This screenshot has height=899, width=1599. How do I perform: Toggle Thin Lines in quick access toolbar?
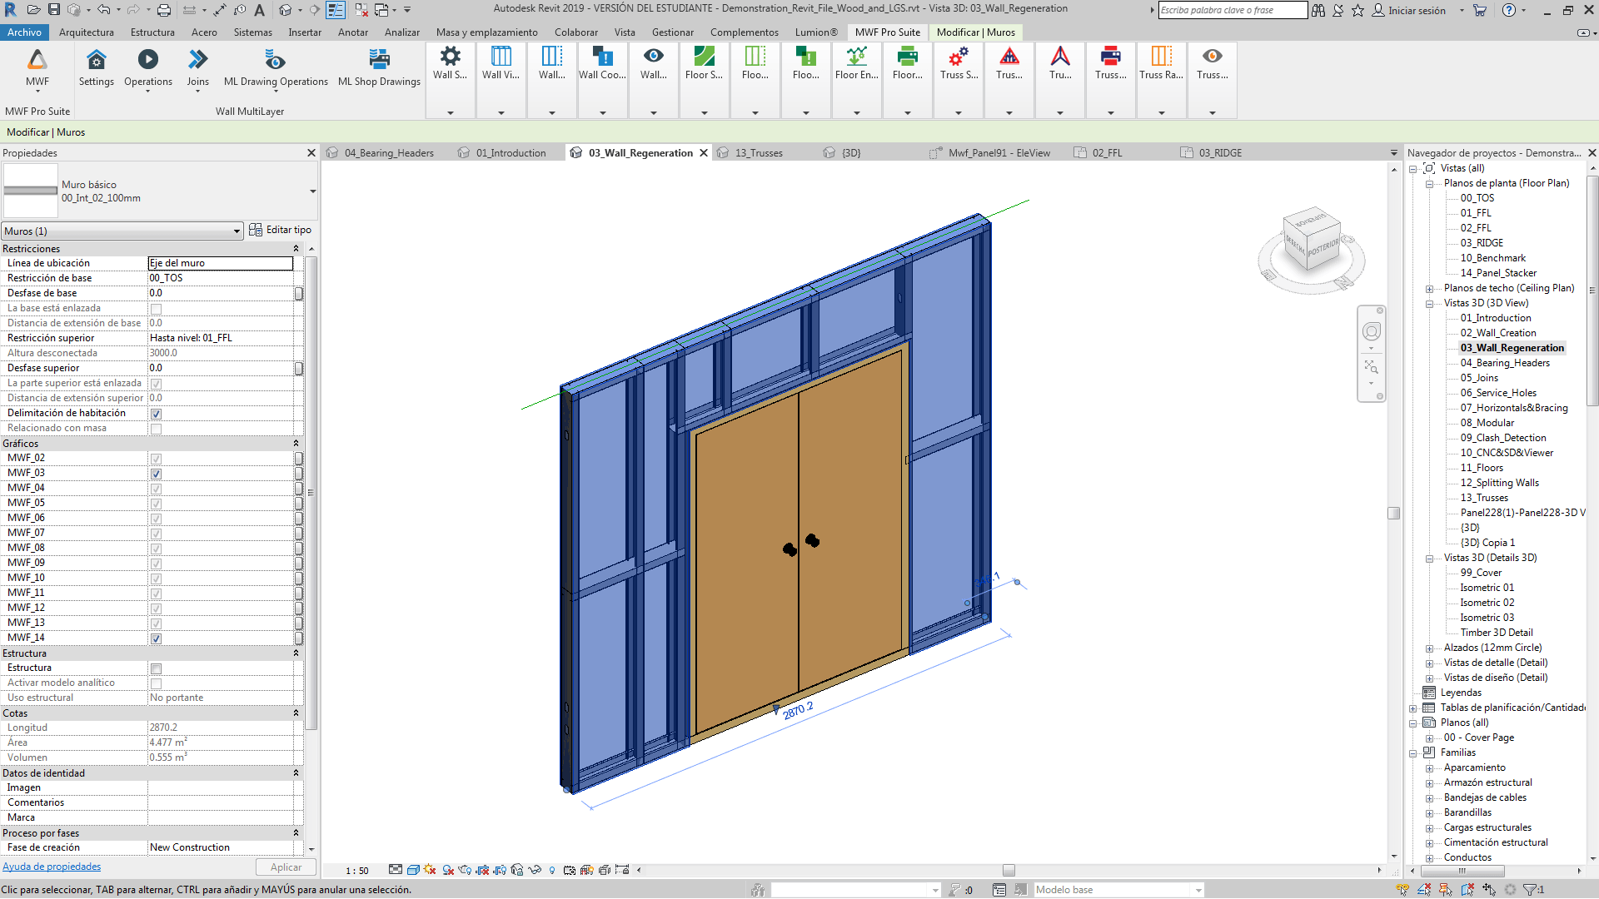pyautogui.click(x=336, y=10)
